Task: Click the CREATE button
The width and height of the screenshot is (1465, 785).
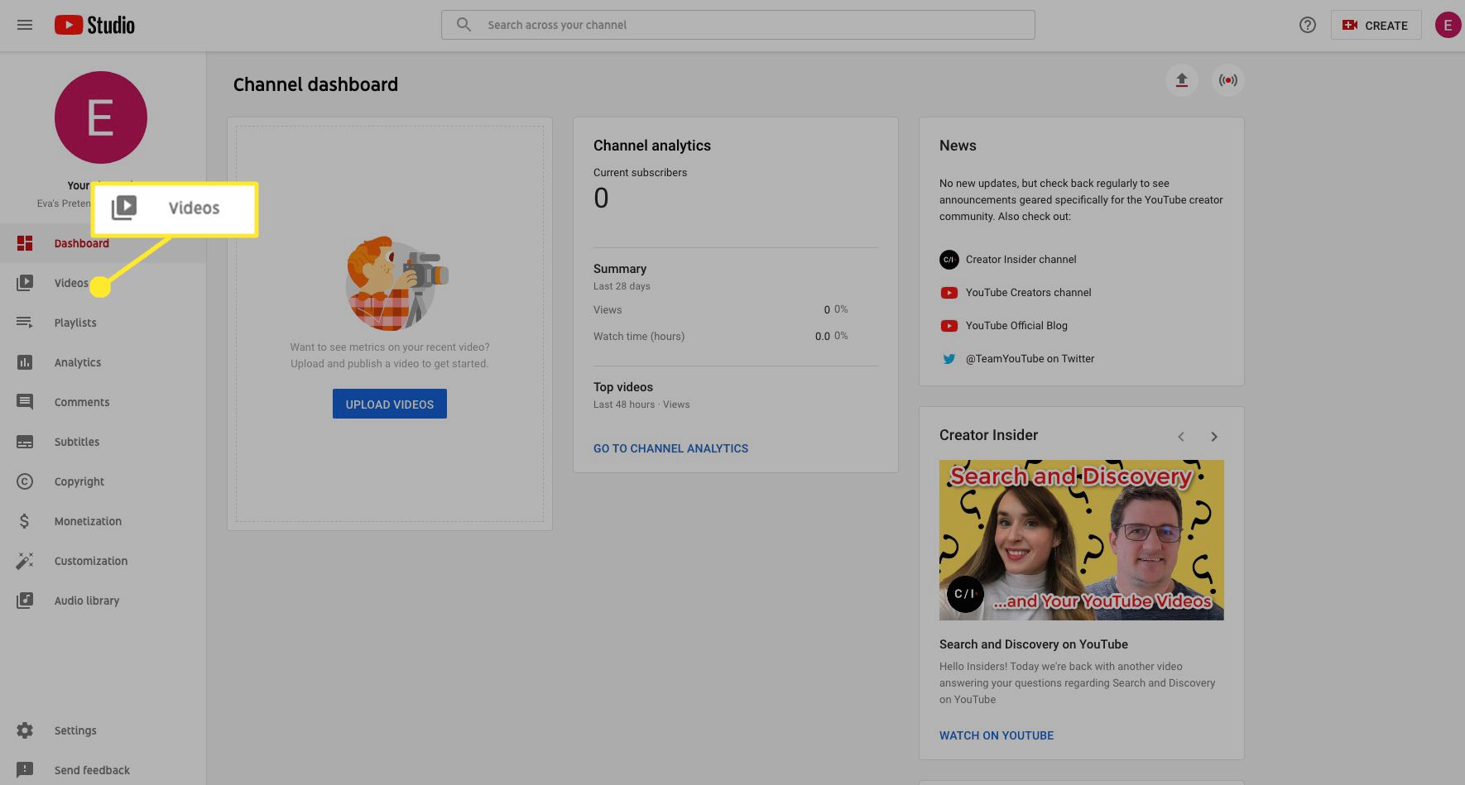Action: click(x=1376, y=25)
